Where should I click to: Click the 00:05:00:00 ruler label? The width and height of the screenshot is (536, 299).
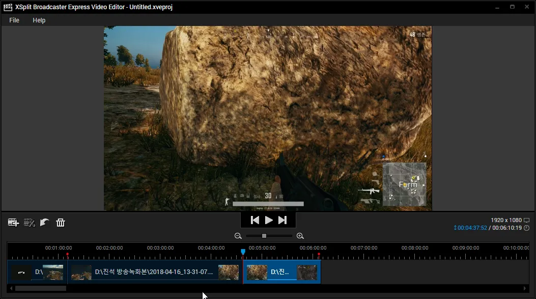click(262, 248)
